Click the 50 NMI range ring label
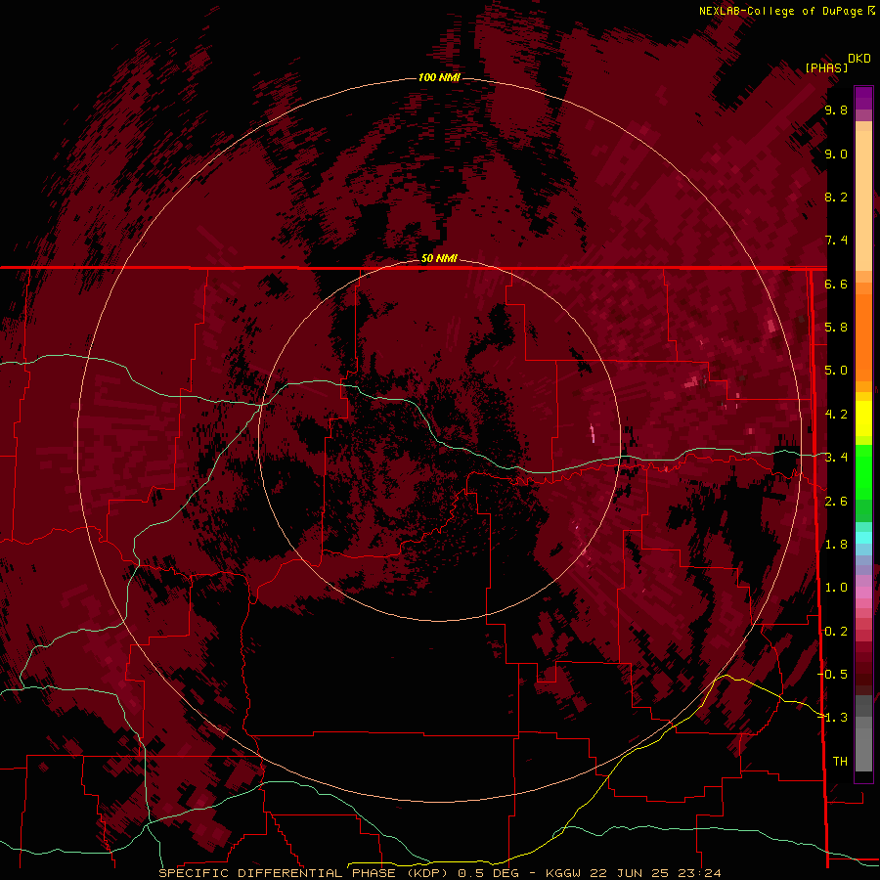This screenshot has height=880, width=880. [439, 258]
